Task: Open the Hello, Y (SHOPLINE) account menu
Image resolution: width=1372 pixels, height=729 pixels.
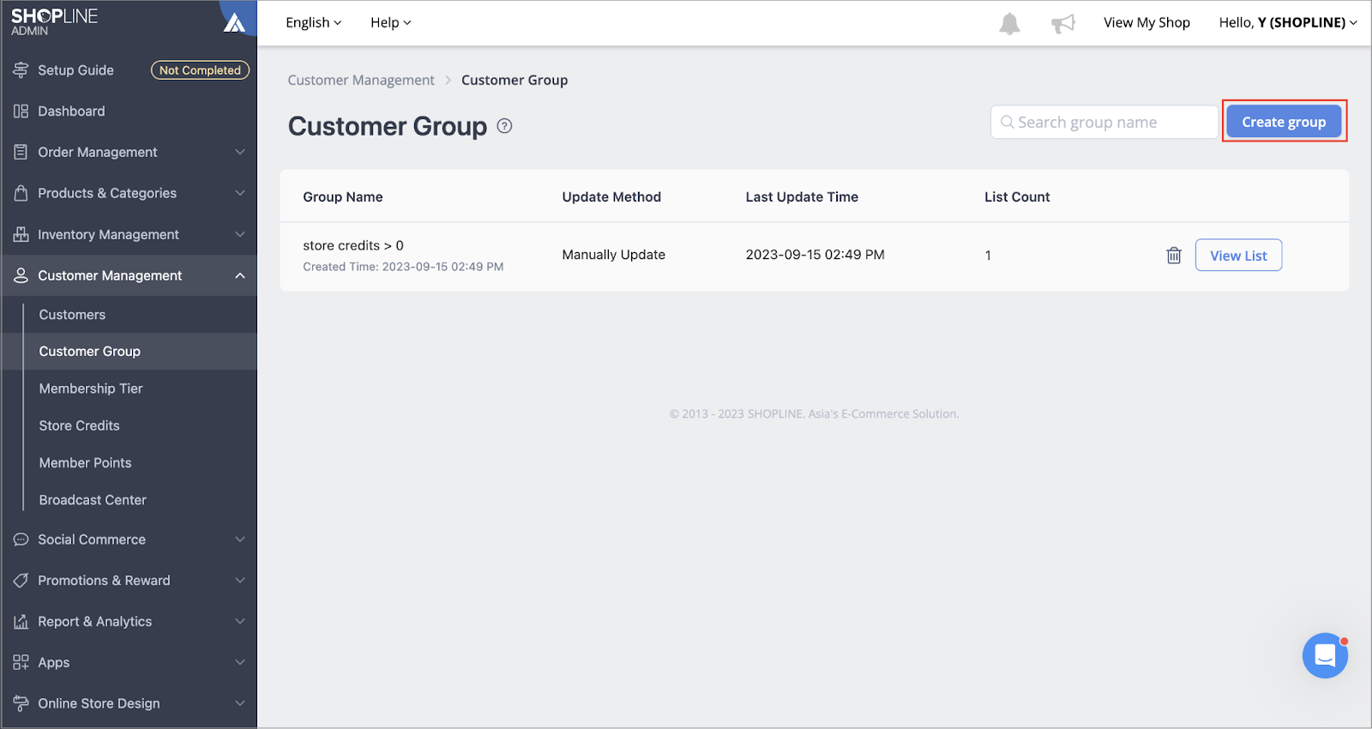Action: (x=1288, y=22)
